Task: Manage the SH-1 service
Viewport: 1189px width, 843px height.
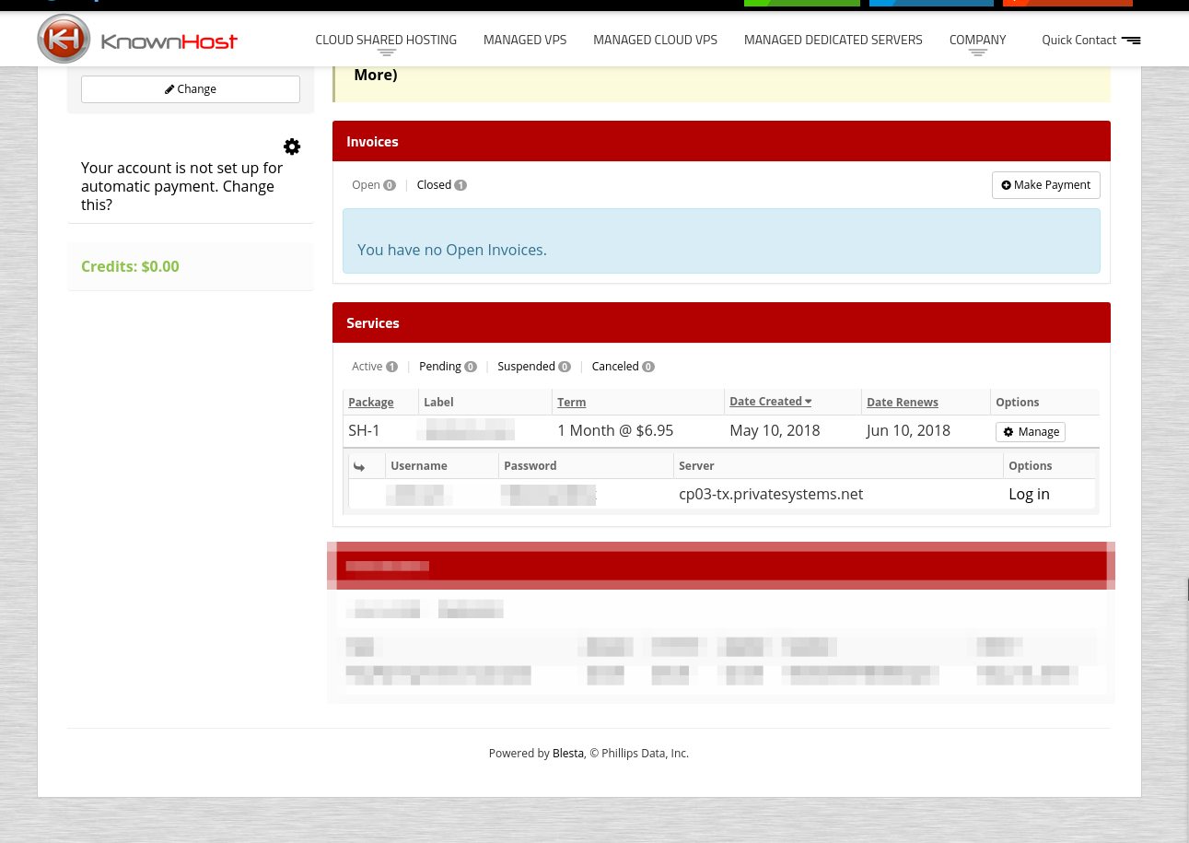Action: (1030, 432)
